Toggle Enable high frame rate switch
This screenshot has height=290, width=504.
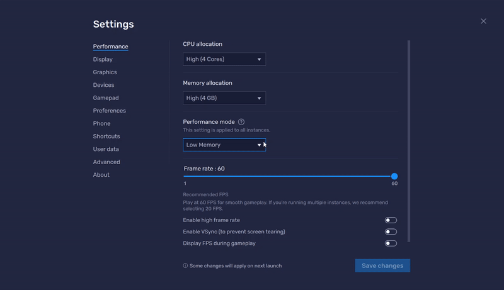tap(391, 220)
